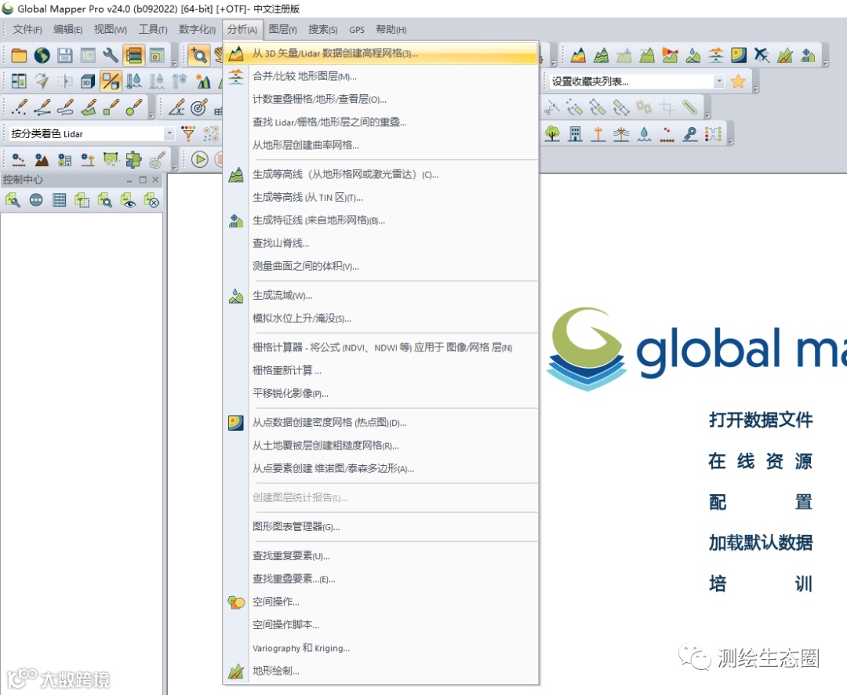Select the Zoom magnifier tool

(199, 55)
